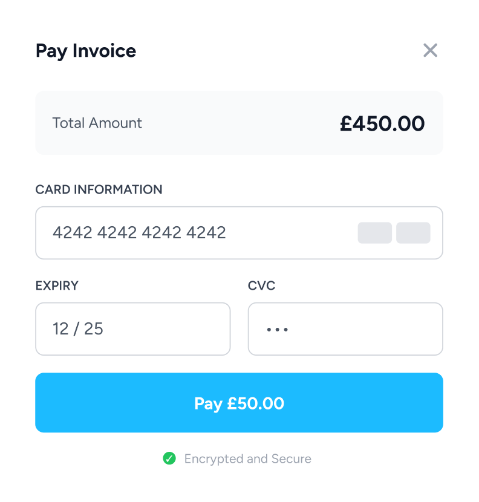Click the Encrypted and Secure text link

point(248,458)
